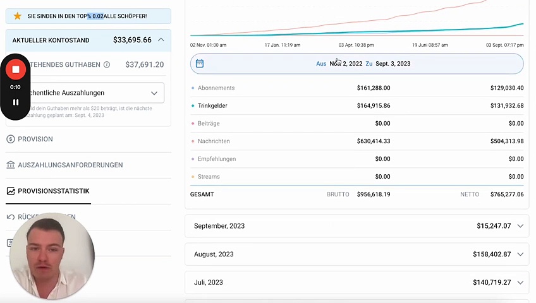Click the calendar icon in the date range bar

click(x=200, y=64)
